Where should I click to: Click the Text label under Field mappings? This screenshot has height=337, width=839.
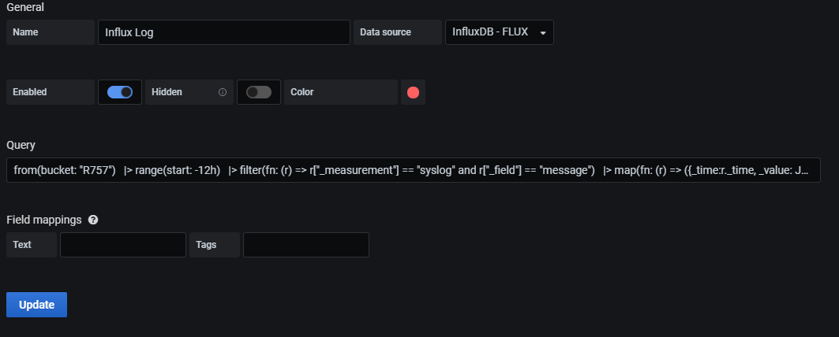(x=22, y=245)
